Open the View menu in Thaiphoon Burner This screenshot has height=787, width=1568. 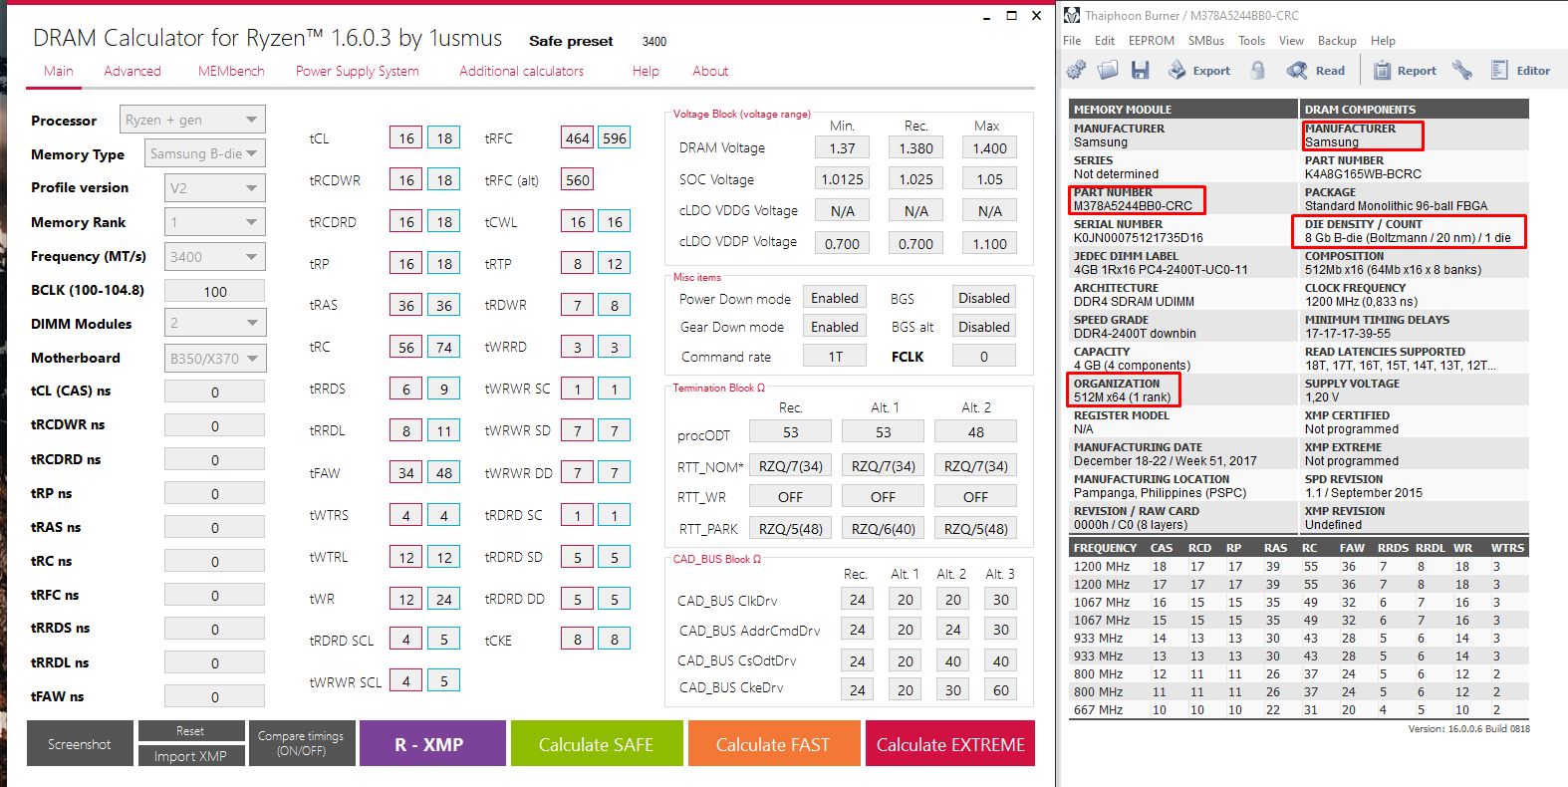[1292, 41]
